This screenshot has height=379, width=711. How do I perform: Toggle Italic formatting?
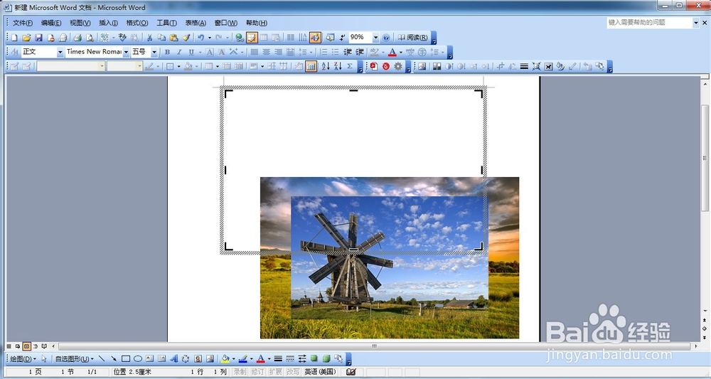coord(179,52)
